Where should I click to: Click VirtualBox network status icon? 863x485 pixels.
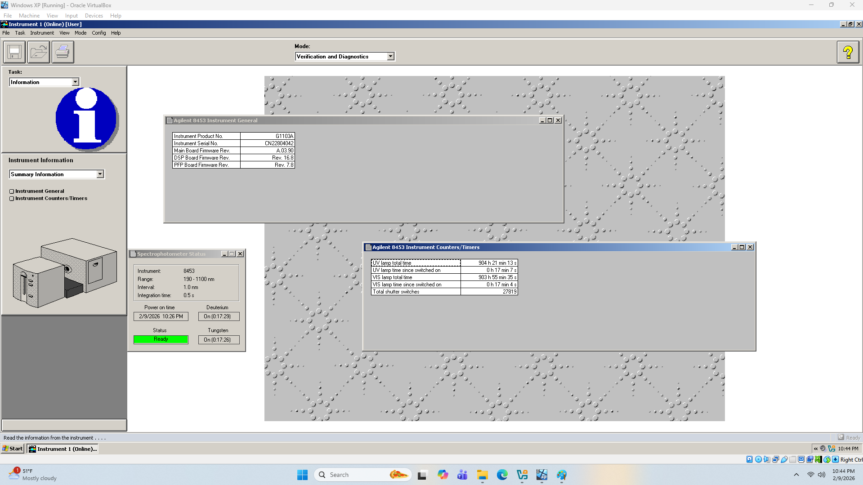click(775, 459)
